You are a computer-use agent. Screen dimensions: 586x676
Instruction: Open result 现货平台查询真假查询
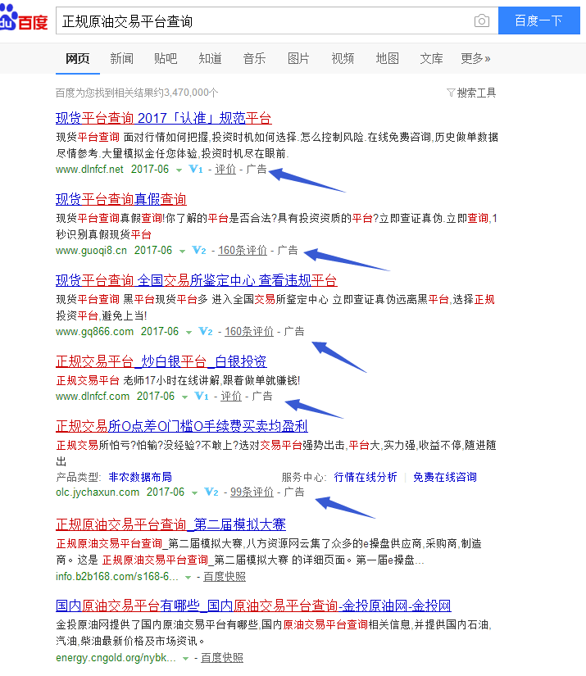click(120, 199)
